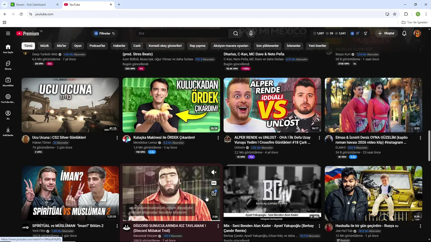
Task: Open the hamburger guide menu
Action: pos(8,33)
